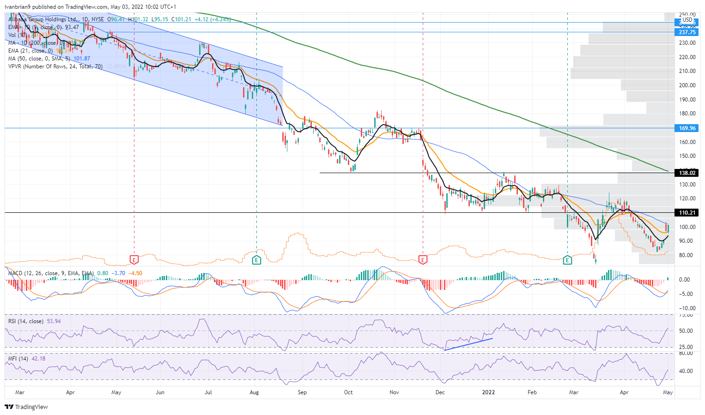The image size is (705, 415).
Task: Click the 25.00 value on the RSI axis
Action: point(686,347)
